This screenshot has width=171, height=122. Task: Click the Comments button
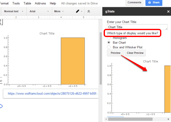tap(134, 3)
